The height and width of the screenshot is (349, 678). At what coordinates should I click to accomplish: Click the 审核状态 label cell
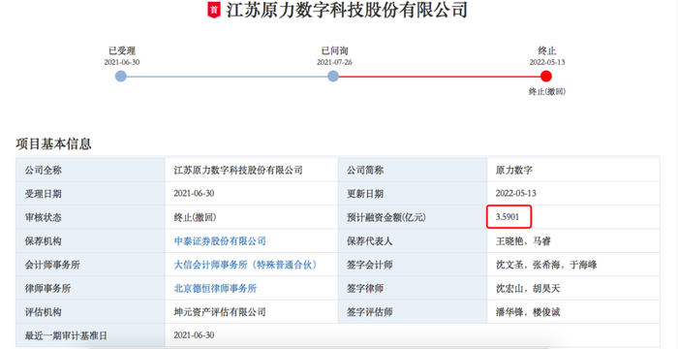(x=90, y=217)
